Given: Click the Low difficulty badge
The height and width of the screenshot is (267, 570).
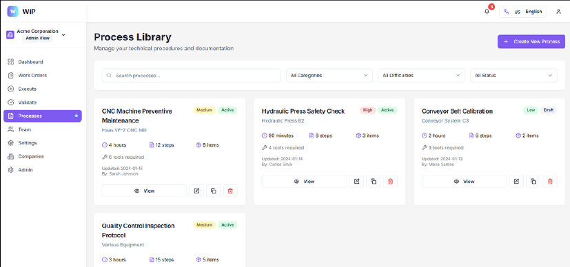Looking at the screenshot, I should pos(531,110).
